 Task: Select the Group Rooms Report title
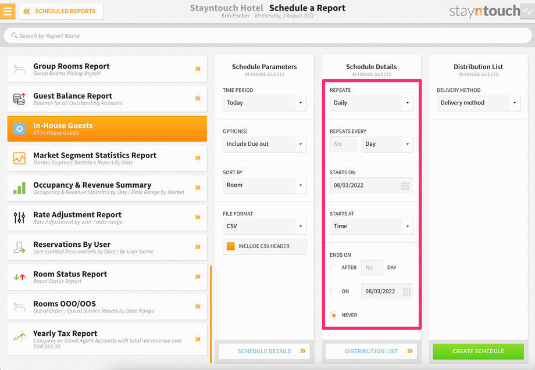[x=72, y=66]
